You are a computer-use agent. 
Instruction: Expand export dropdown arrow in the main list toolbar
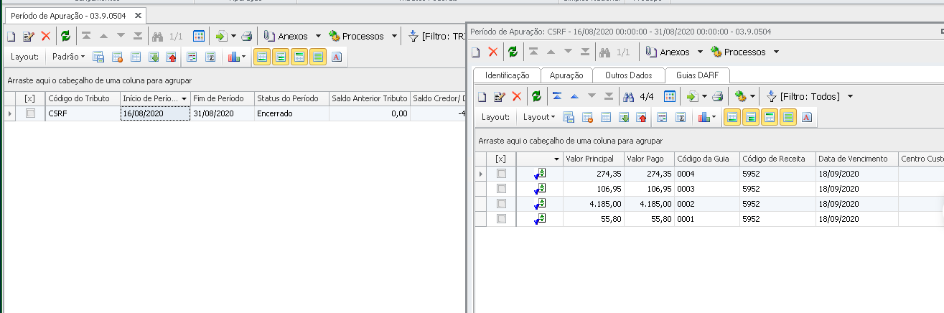click(234, 36)
